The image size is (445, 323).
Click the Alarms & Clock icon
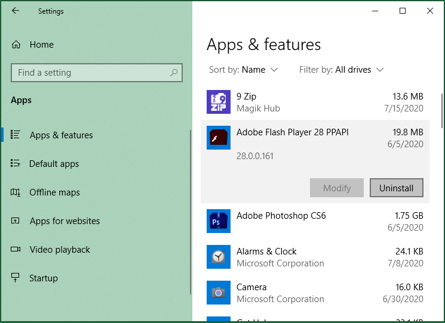218,257
